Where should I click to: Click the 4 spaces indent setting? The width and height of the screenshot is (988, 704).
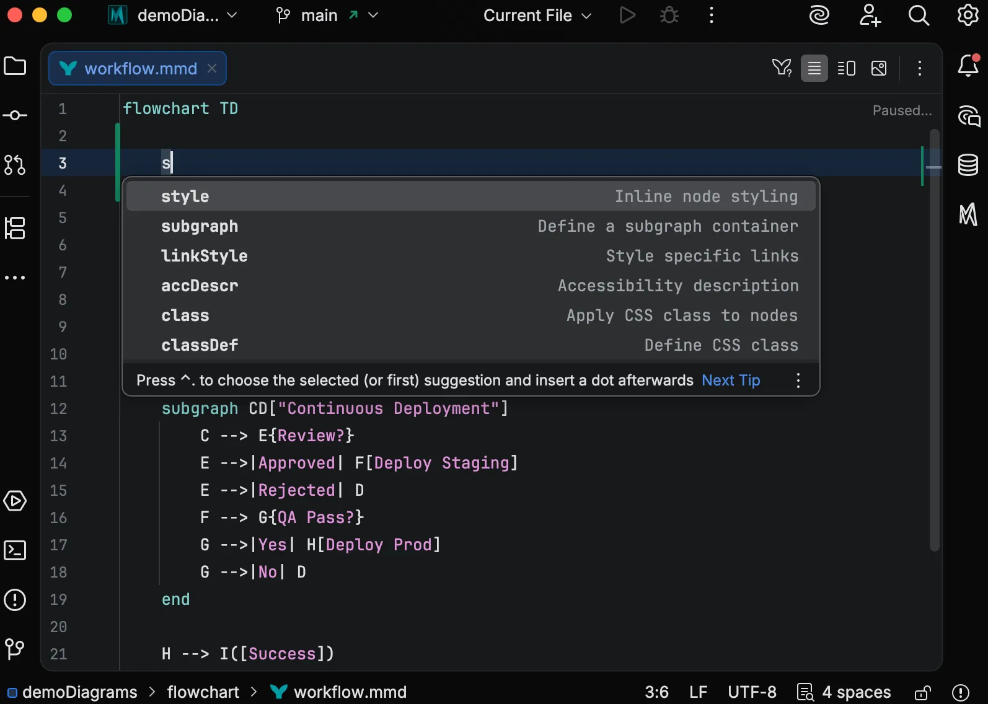(855, 692)
